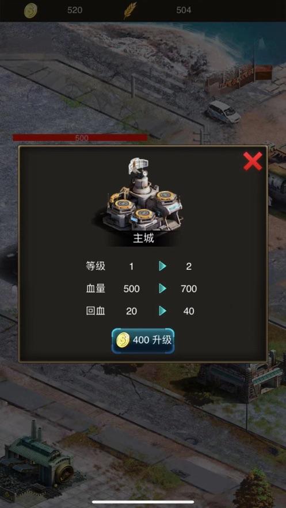Select the food amount 504

(x=184, y=10)
